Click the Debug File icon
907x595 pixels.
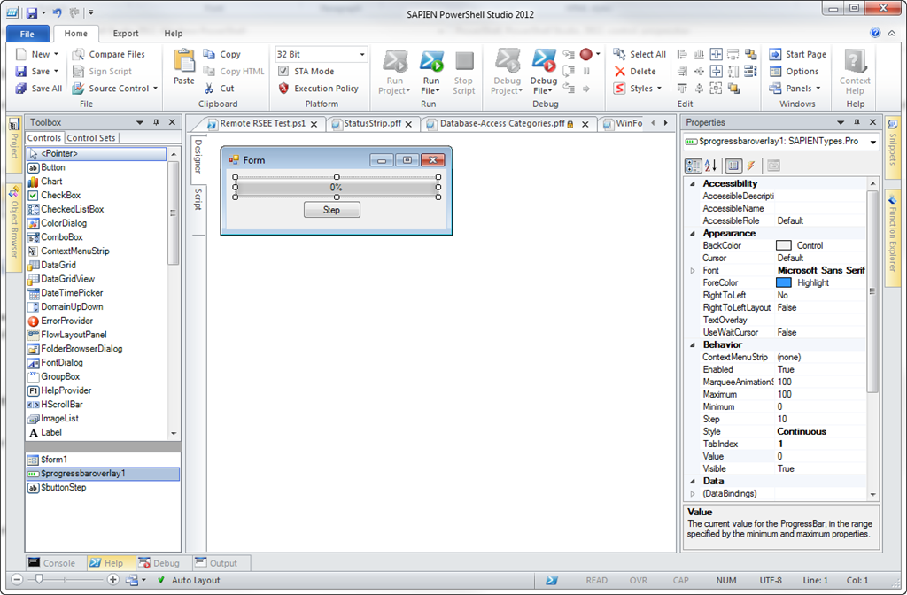pos(543,61)
